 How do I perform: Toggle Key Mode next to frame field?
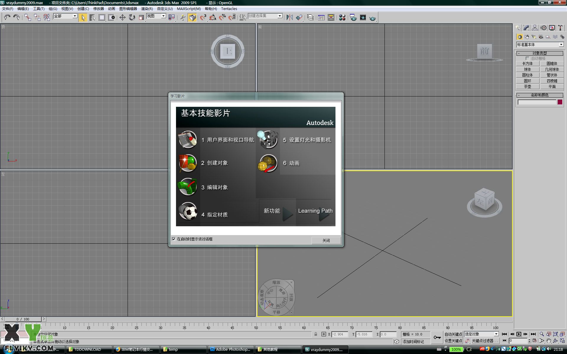click(504, 341)
